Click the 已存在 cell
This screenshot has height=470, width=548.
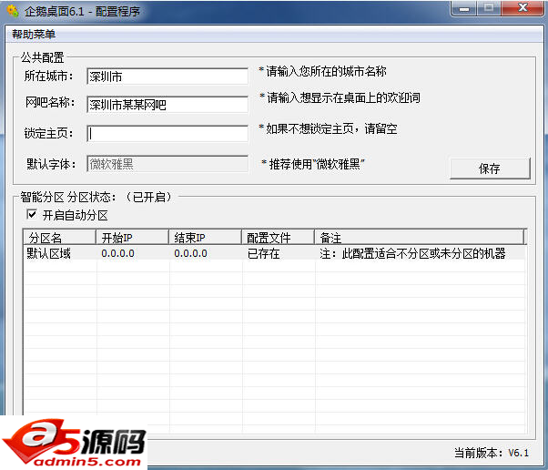click(x=263, y=253)
